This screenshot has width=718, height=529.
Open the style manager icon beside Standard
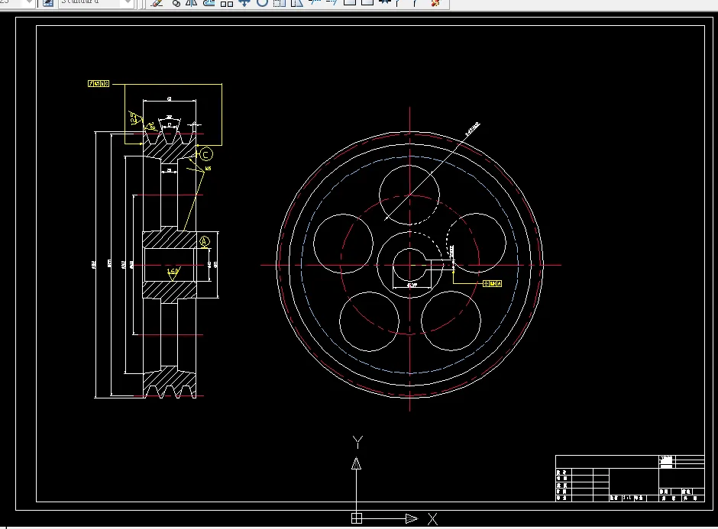pyautogui.click(x=47, y=3)
